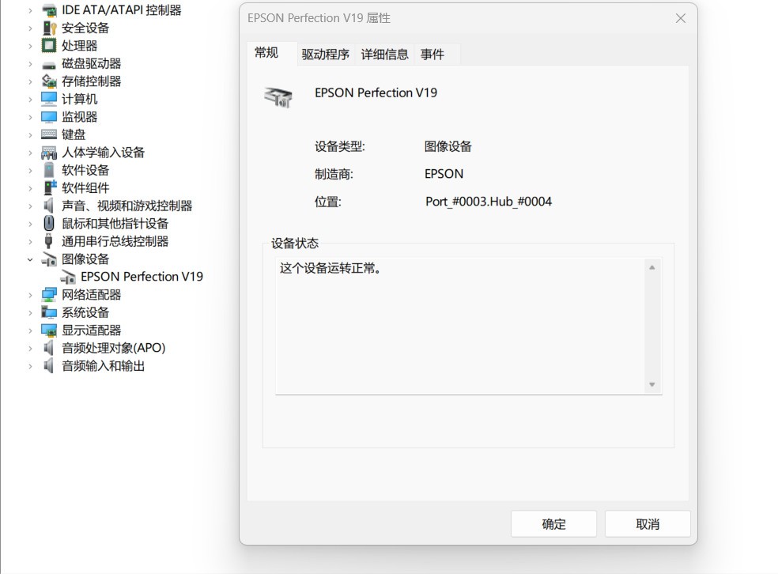Click the 取消 button
Screen dimensions: 778x574
(x=648, y=524)
